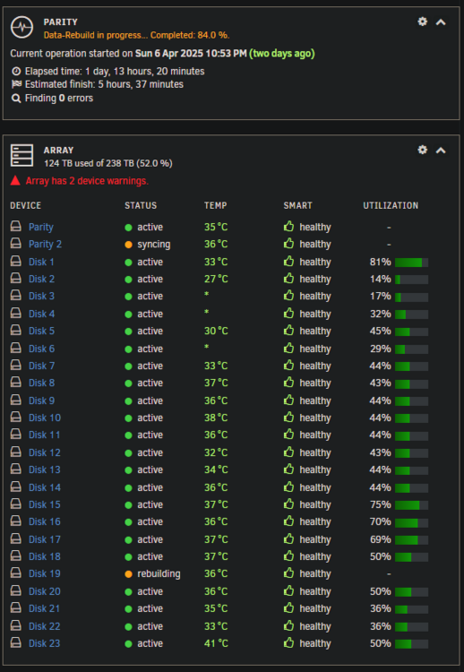Click orange rebuilding status dot for Disk 19
Screen dimensions: 464x672
click(128, 574)
